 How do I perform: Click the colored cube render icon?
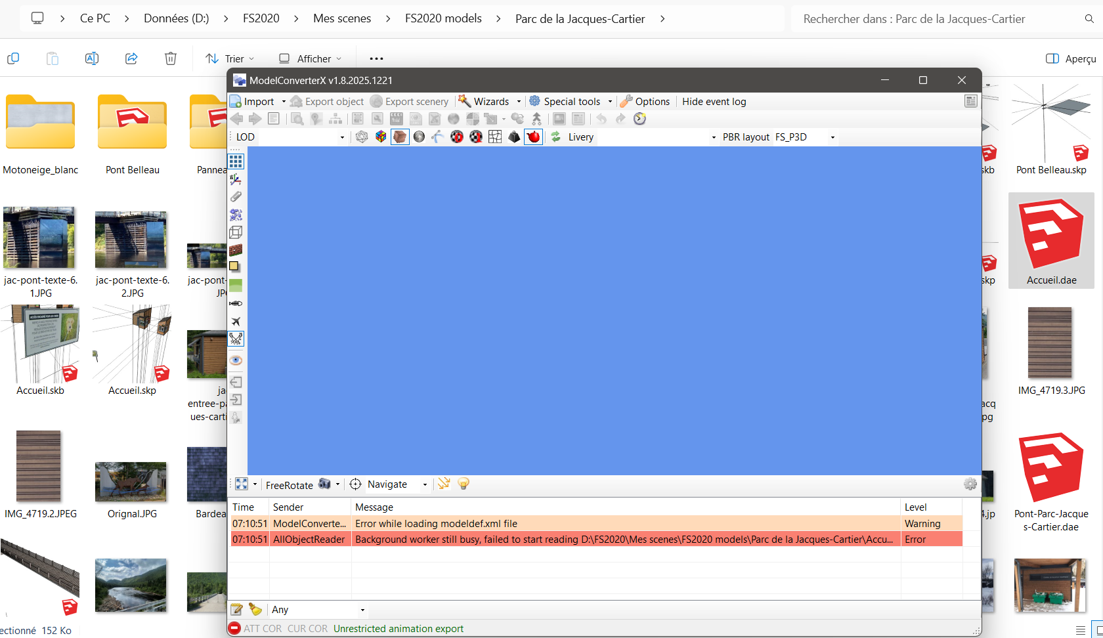381,137
